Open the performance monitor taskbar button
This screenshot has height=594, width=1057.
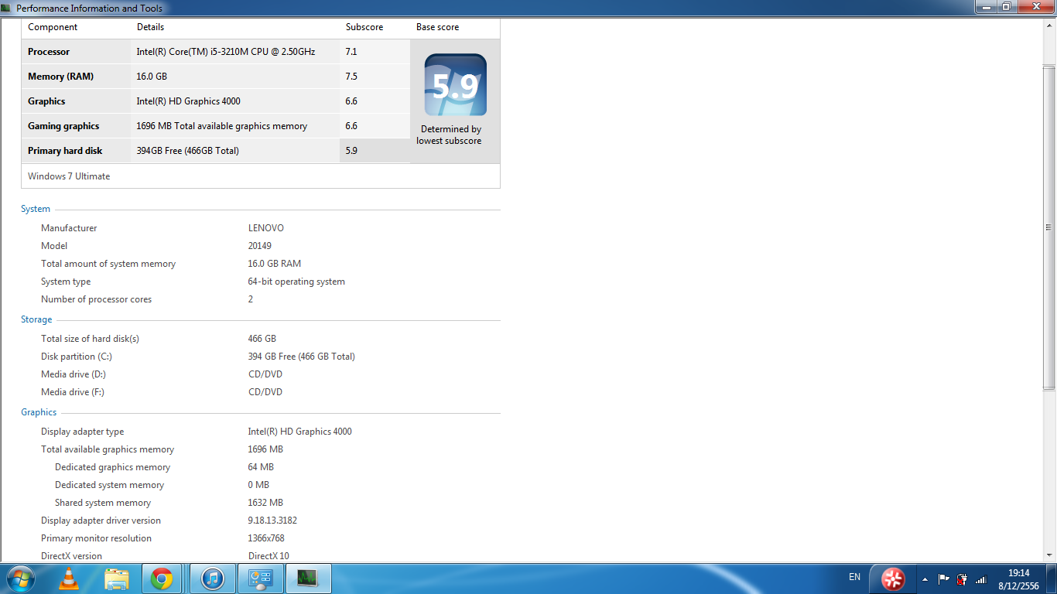[x=308, y=579]
